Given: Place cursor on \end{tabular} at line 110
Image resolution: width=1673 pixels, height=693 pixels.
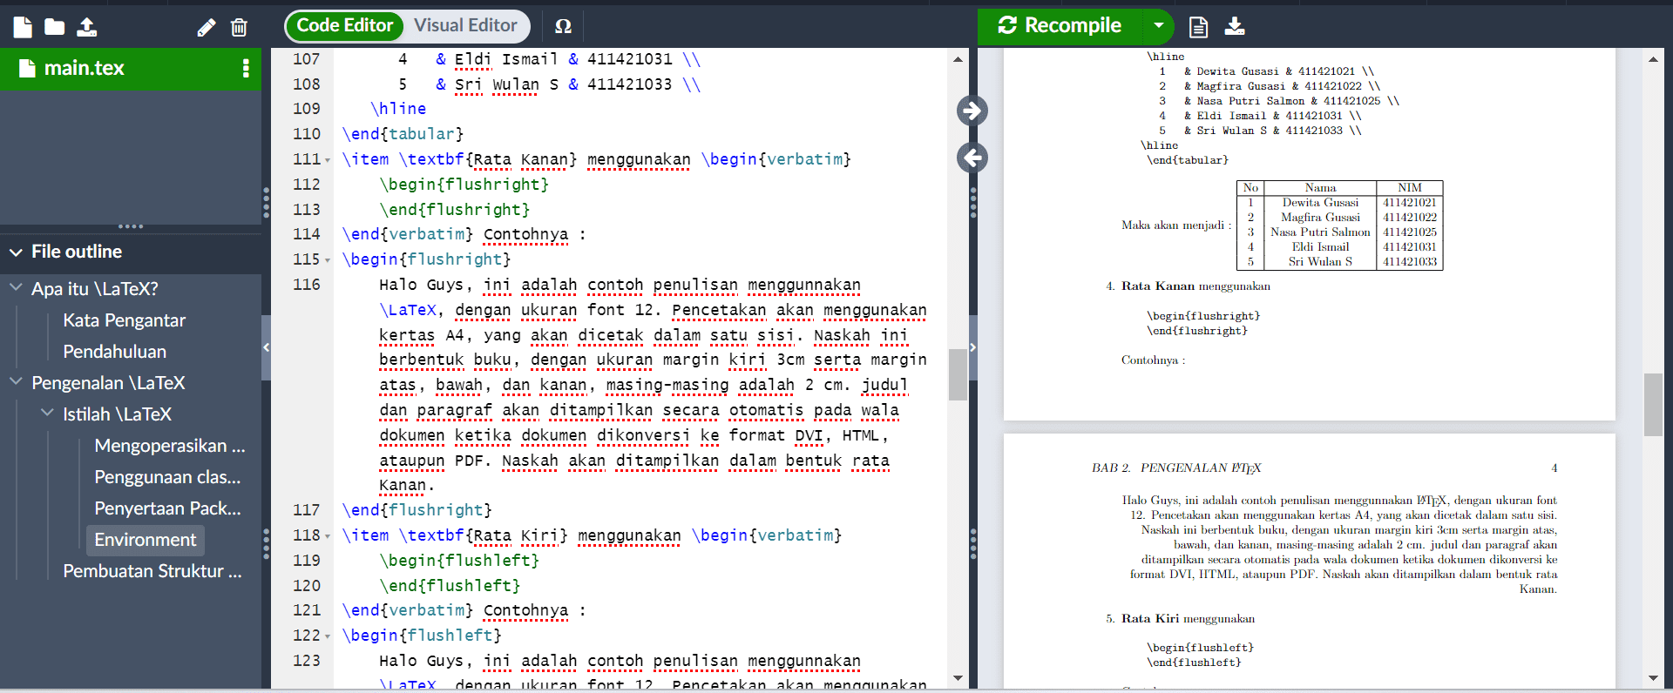Looking at the screenshot, I should [403, 134].
